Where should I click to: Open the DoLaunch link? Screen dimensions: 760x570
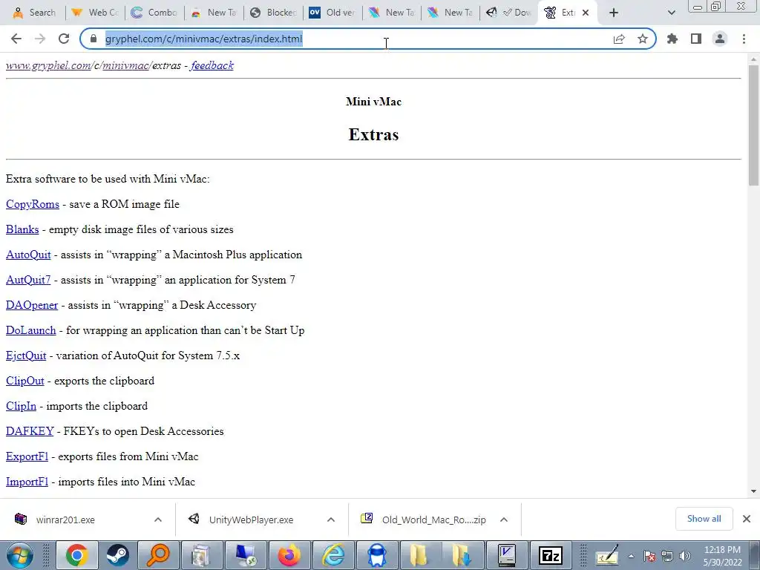click(x=31, y=330)
